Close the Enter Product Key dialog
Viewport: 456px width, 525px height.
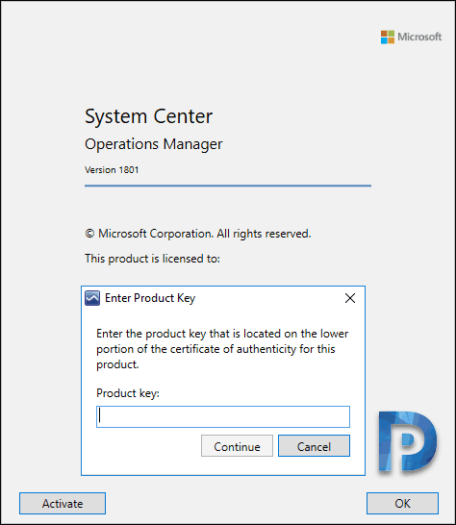pos(350,298)
